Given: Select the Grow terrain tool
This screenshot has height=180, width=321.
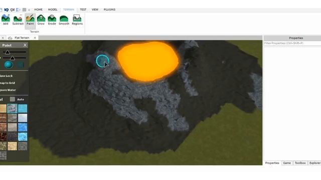Looking at the screenshot, I should coord(41,20).
